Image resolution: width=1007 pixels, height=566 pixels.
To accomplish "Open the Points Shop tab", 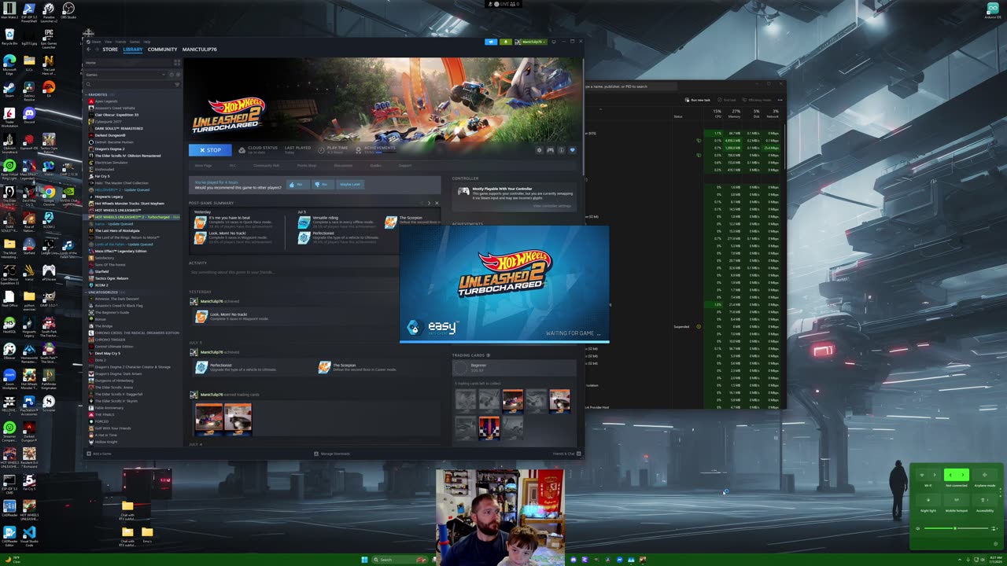I will pos(307,166).
